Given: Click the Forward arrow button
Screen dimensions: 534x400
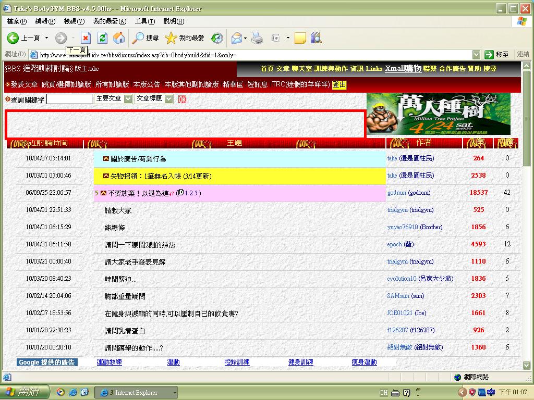Looking at the screenshot, I should [61, 37].
